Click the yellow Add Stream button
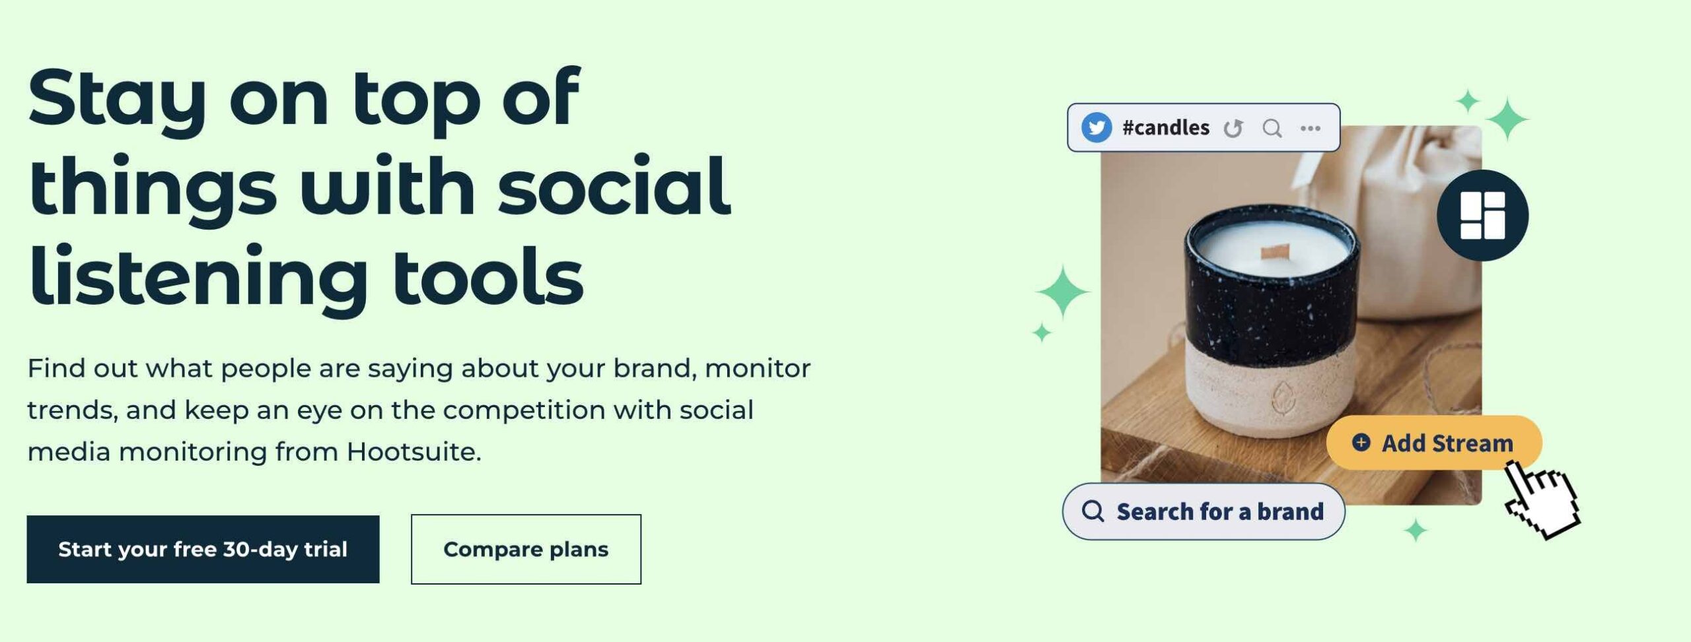Screen dimensions: 1691x642 pyautogui.click(x=1434, y=443)
